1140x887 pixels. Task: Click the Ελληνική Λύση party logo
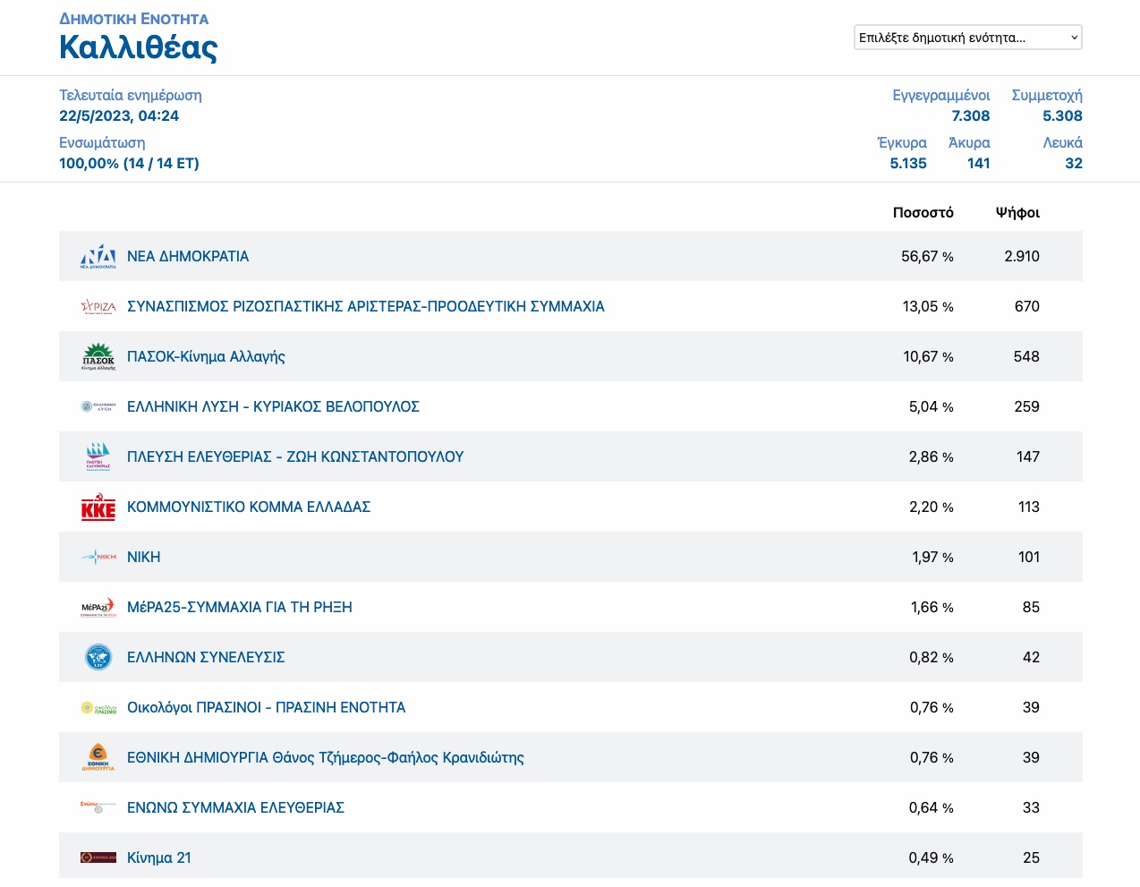[x=98, y=406]
